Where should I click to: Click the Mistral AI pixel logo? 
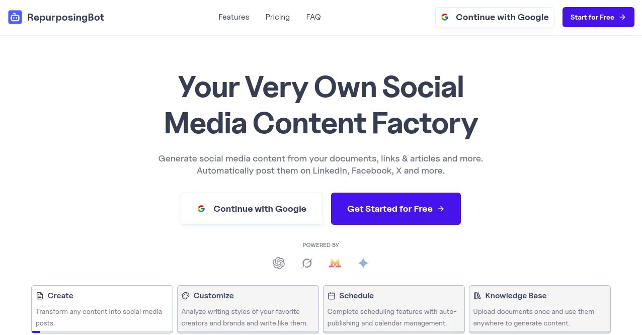335,263
